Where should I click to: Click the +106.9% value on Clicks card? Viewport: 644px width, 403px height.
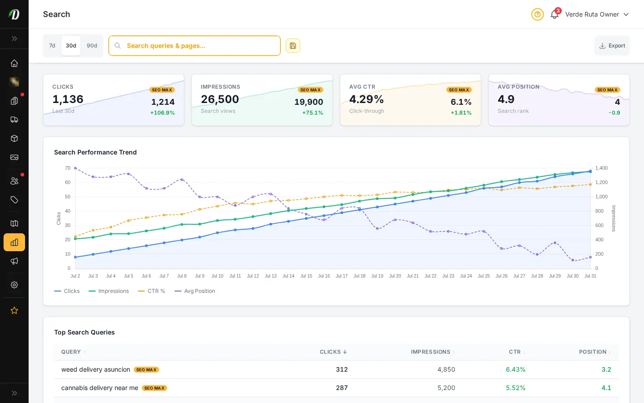click(x=162, y=113)
